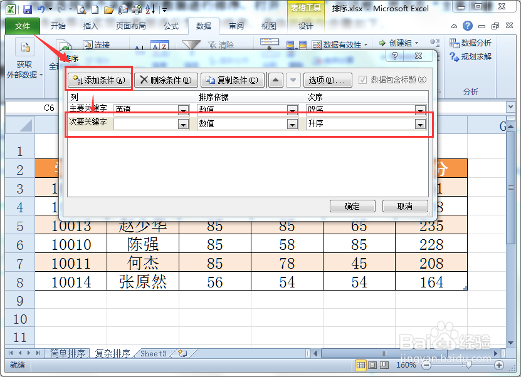Open the File (文件) tab

pos(23,26)
